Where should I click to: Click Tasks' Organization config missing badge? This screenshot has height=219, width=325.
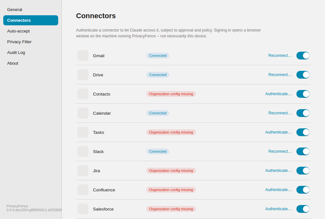click(171, 132)
